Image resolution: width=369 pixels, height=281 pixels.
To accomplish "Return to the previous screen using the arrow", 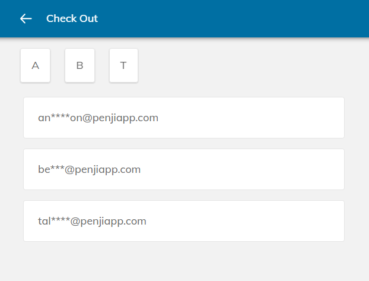I will 26,18.
